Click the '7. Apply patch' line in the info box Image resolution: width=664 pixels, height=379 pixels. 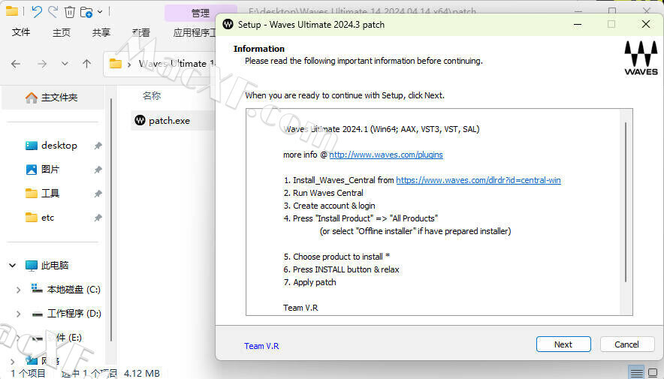pyautogui.click(x=310, y=282)
